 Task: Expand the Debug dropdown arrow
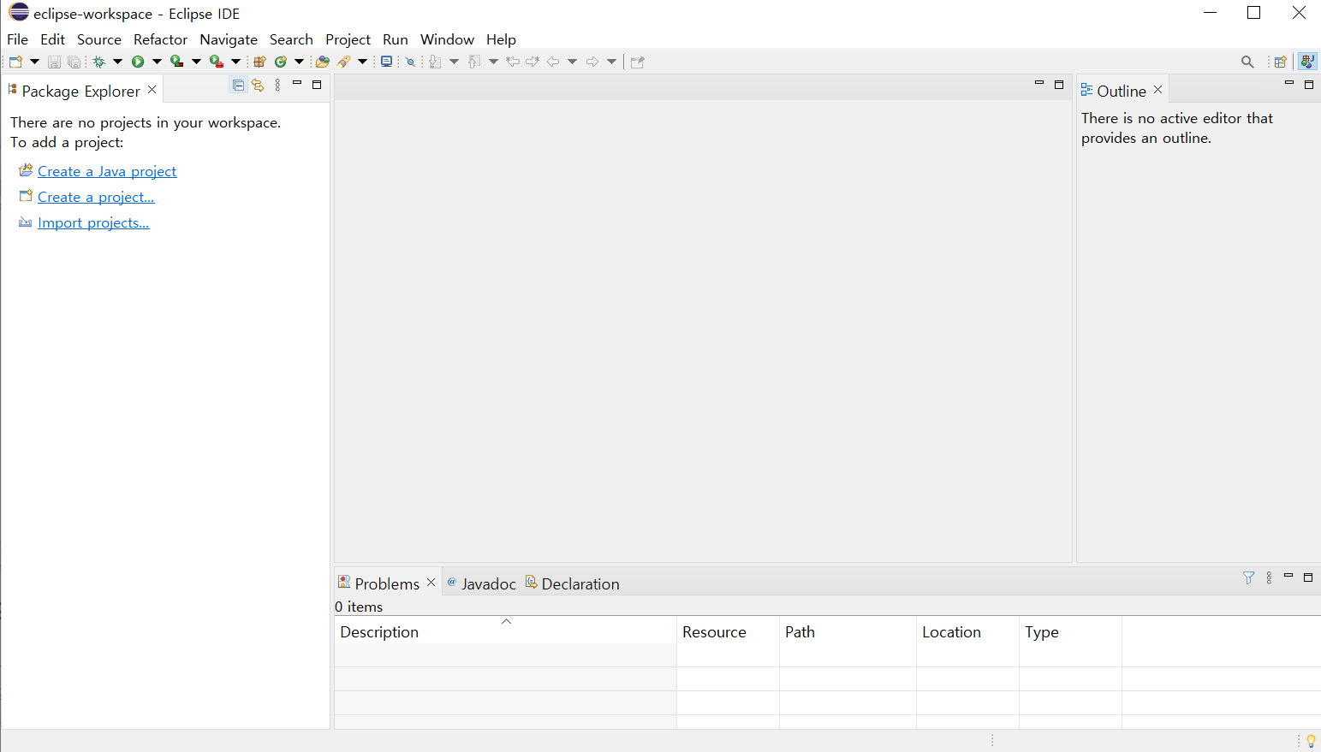[117, 62]
